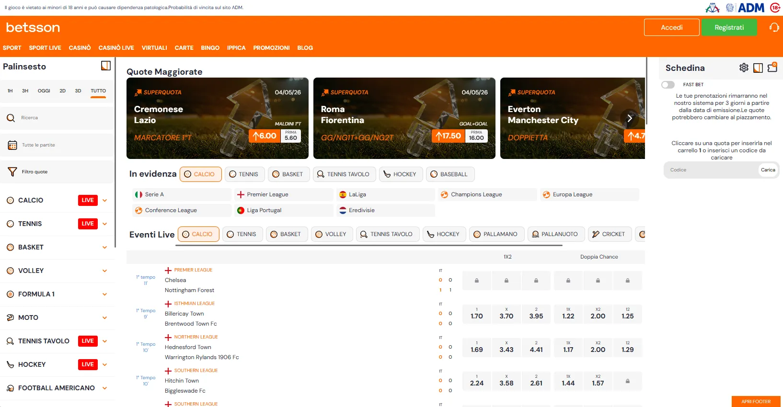Click the Football Americano icon in sidebar
The height and width of the screenshot is (407, 783).
(10, 388)
